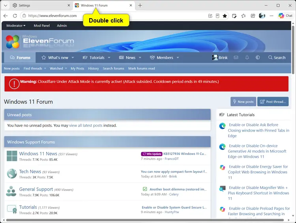Toggle the favorites star for this page
Viewport: 296px width, 223px height.
[x=225, y=16]
